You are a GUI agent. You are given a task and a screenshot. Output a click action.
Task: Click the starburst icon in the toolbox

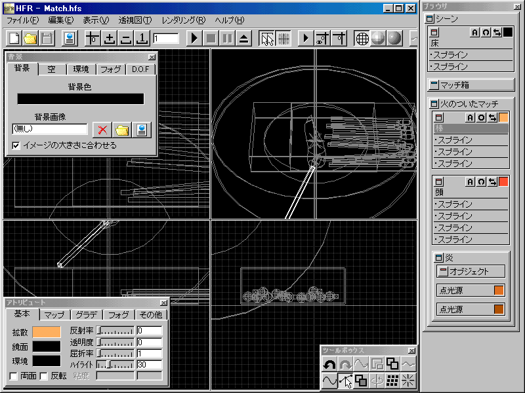(x=408, y=381)
